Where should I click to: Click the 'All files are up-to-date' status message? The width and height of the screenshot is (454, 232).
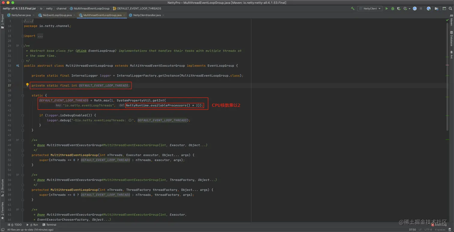[30, 230]
